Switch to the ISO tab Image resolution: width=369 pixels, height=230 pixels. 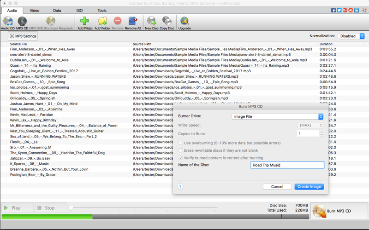point(79,10)
